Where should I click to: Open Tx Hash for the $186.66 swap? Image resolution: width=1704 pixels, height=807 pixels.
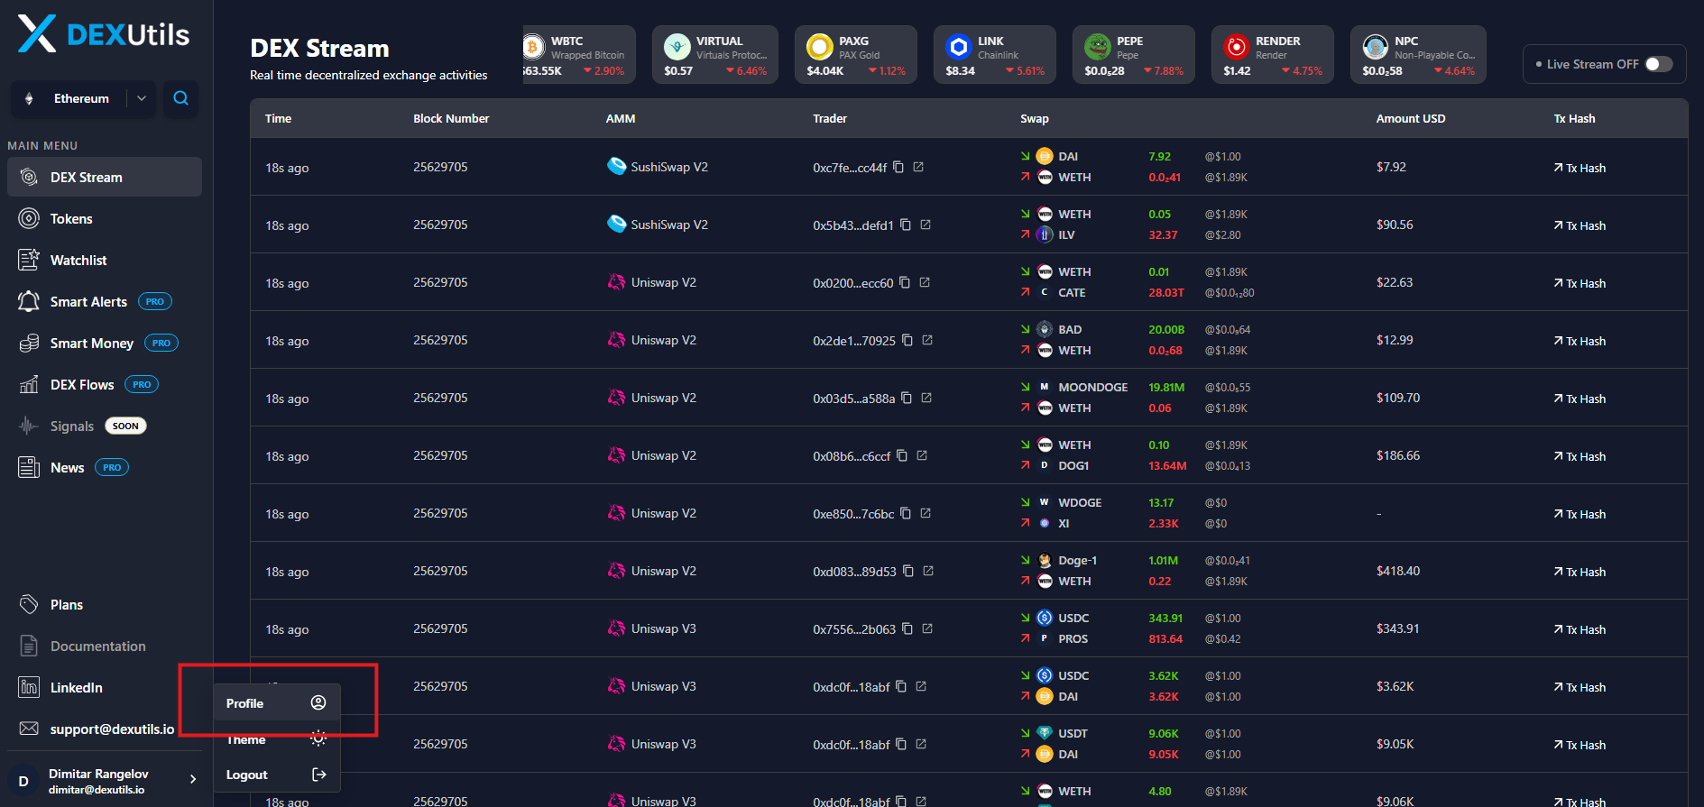point(1580,456)
